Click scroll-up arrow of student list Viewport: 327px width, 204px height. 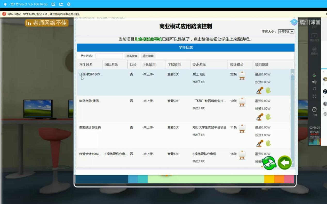[292, 74]
